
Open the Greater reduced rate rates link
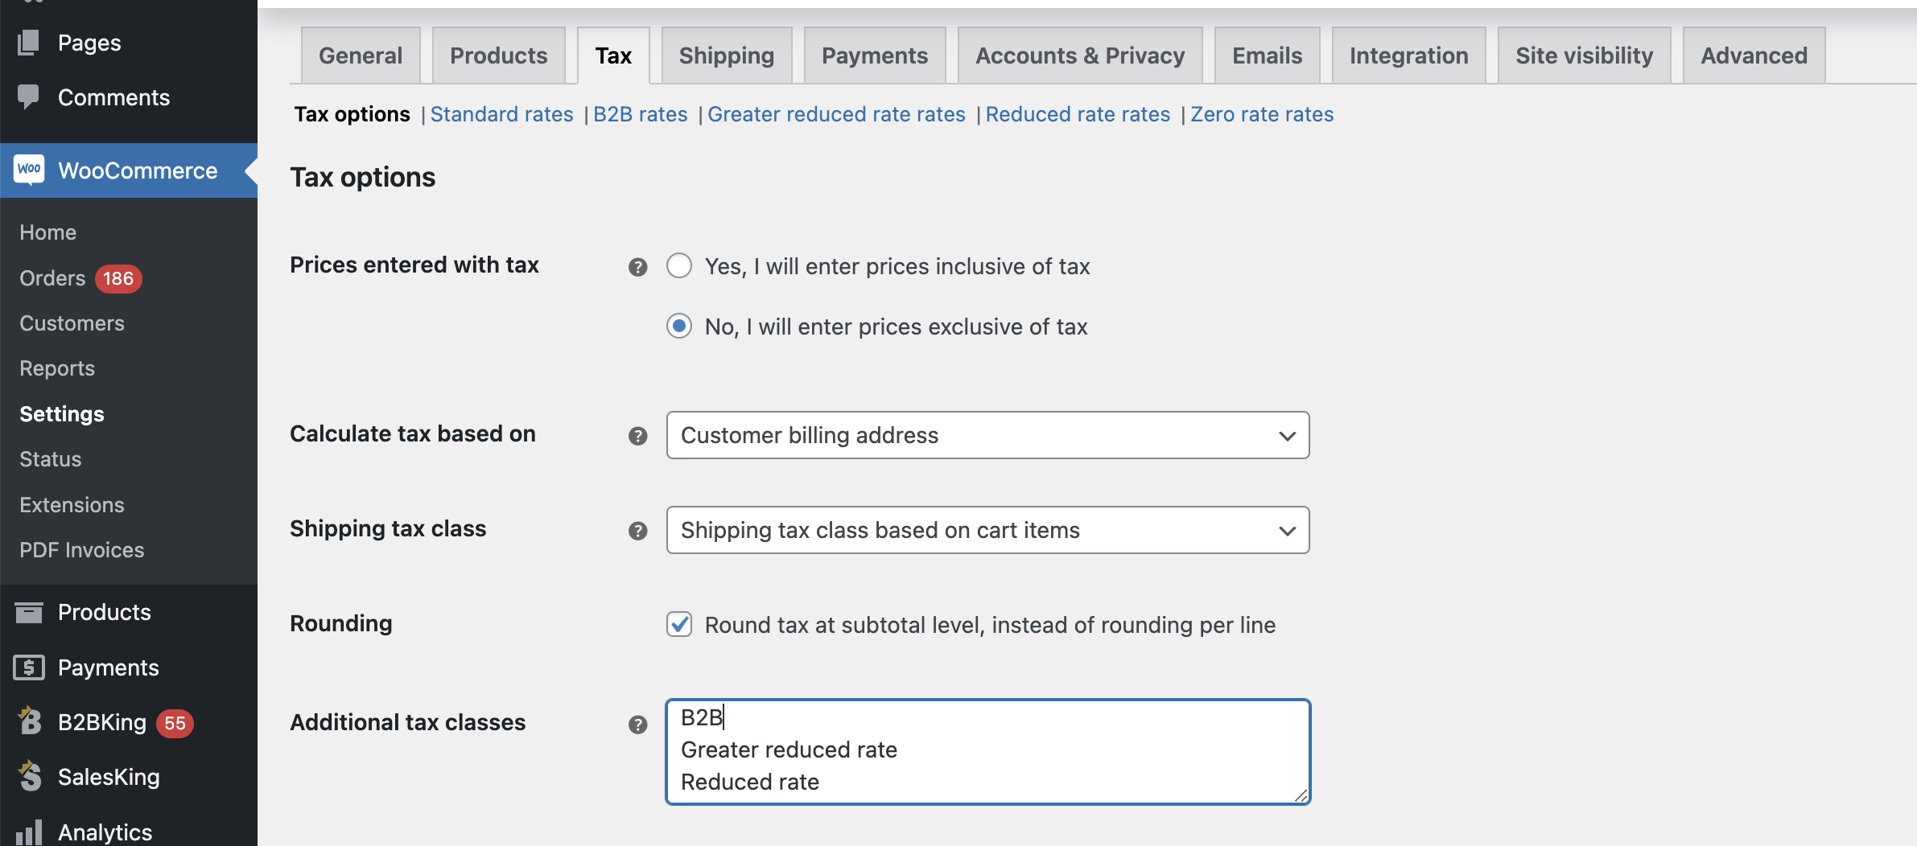point(836,114)
